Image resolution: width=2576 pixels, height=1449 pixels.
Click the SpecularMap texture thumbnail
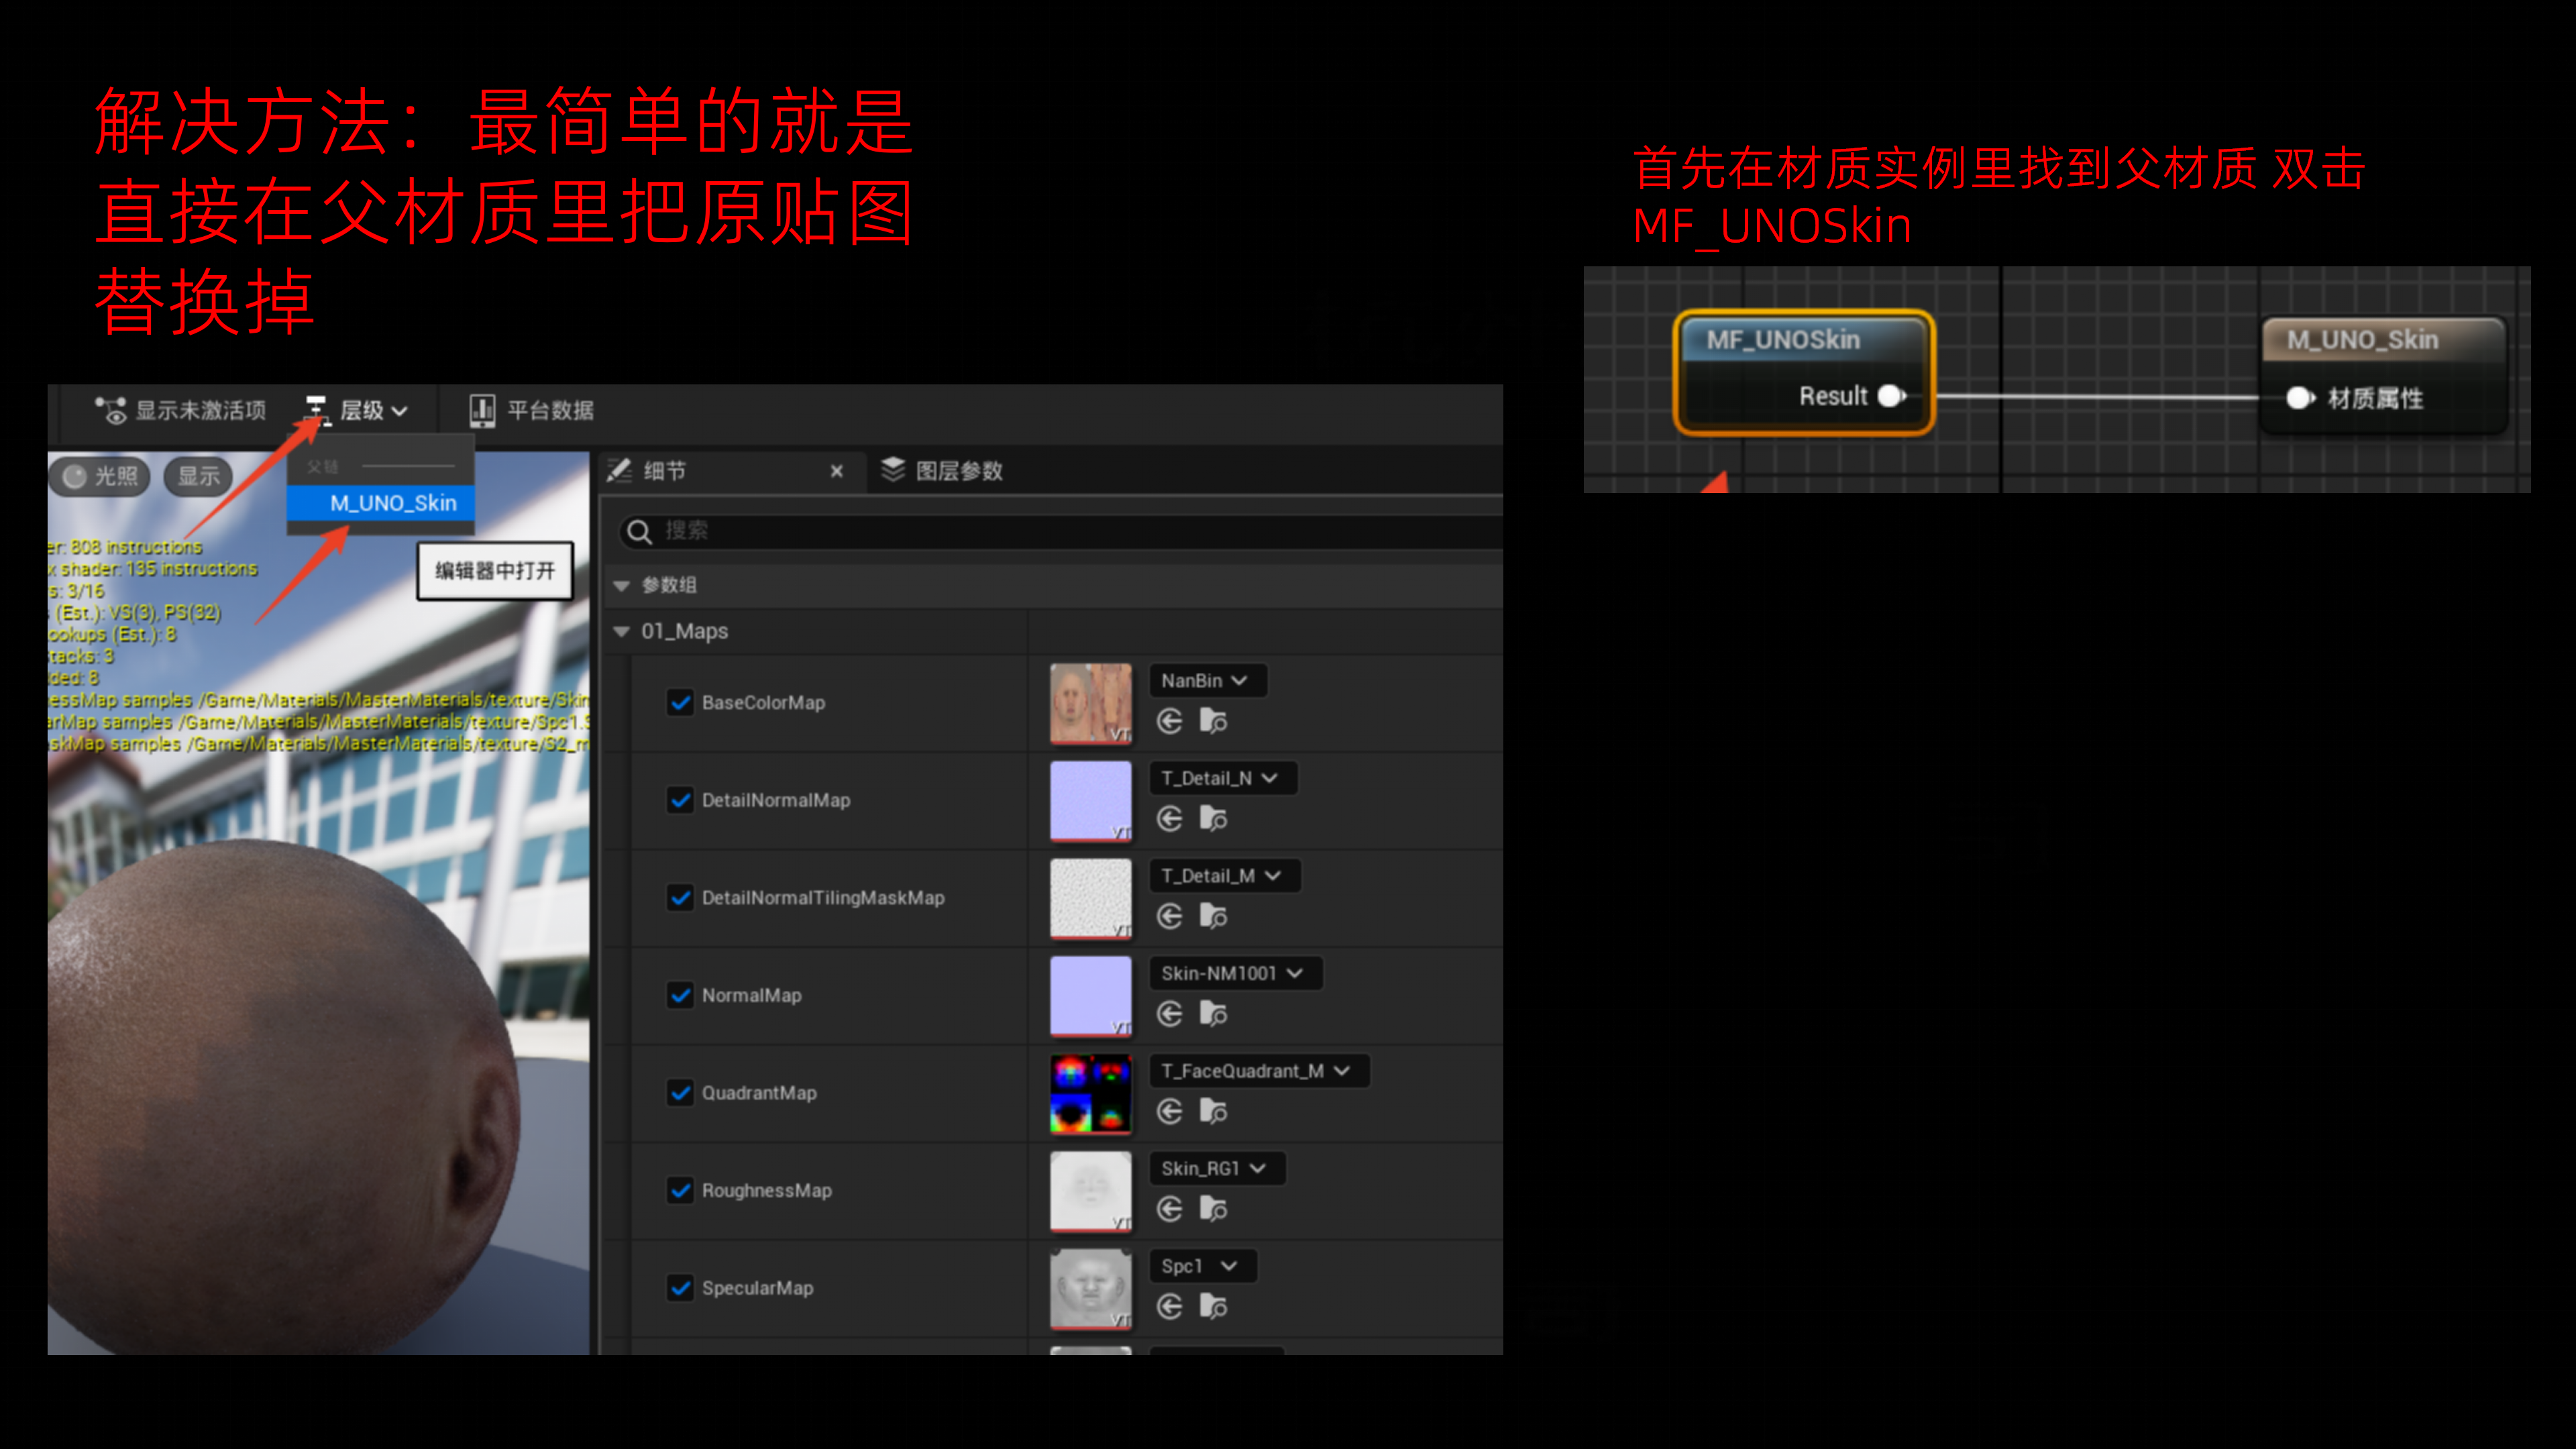(1090, 1288)
